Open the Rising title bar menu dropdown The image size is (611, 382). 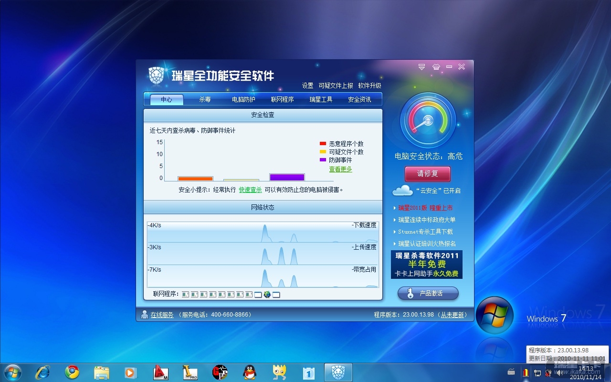(x=421, y=67)
